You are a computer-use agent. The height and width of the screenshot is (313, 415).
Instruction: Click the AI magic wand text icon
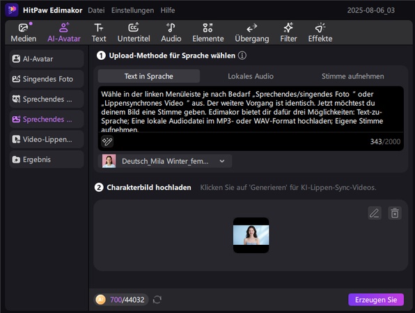coord(107,141)
